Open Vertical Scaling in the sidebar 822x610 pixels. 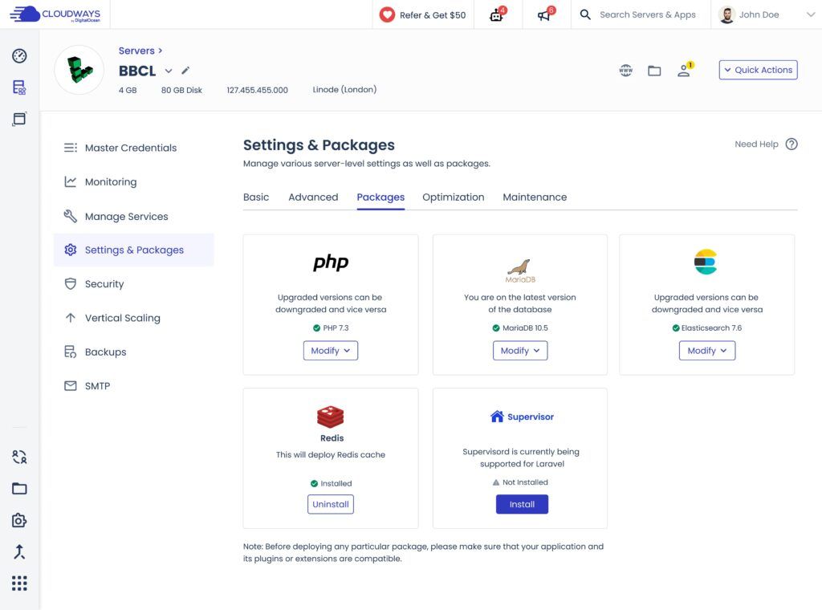coord(134,318)
